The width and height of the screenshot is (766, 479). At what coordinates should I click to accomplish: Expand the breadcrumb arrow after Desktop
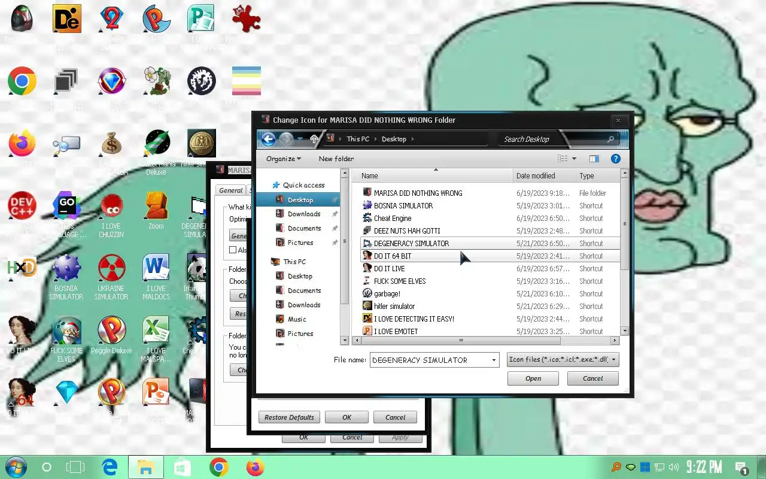pos(412,139)
